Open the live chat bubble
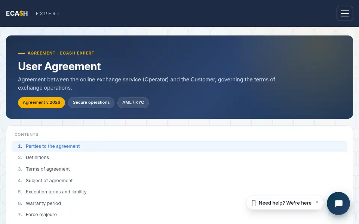The image size is (359, 224). coord(338,203)
